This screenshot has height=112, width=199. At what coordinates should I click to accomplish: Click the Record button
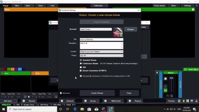pyautogui.click(x=32, y=101)
